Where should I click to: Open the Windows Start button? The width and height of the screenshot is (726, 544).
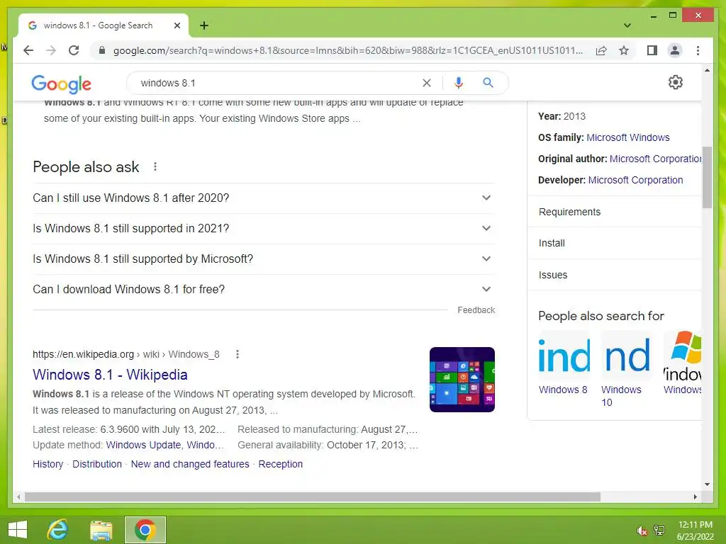pyautogui.click(x=18, y=530)
